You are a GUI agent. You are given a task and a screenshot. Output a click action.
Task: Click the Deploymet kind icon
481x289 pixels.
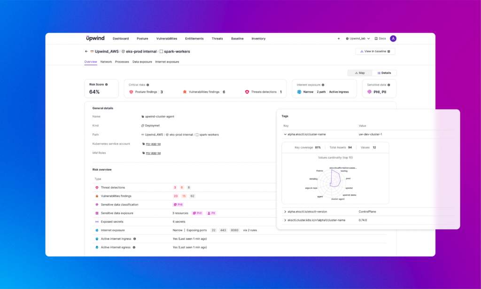click(143, 126)
